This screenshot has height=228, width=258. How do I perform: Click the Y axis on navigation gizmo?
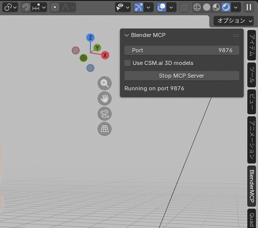[x=97, y=48]
